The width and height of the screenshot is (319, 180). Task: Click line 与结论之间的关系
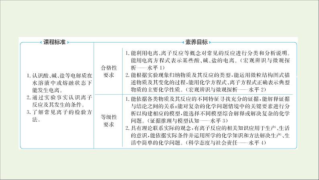point(210,106)
